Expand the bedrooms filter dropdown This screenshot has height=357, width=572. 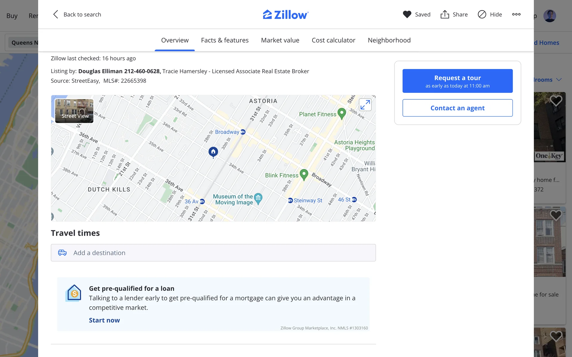[559, 80]
